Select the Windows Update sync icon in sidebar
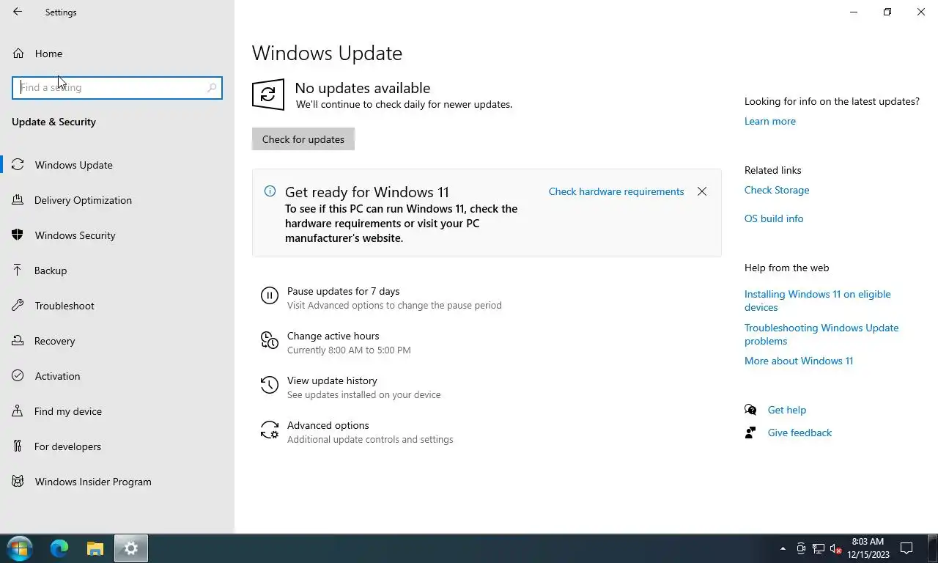Screen dimensions: 938x563 18,165
